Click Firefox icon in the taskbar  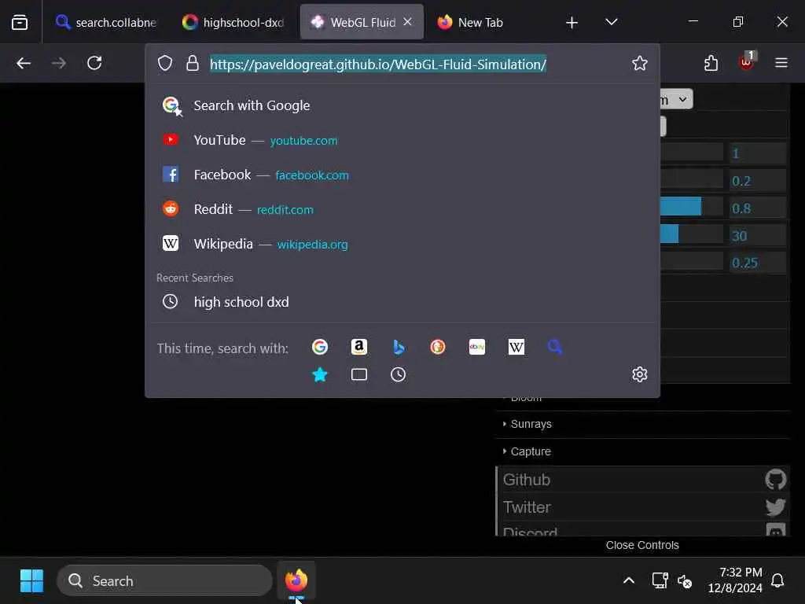(x=296, y=581)
